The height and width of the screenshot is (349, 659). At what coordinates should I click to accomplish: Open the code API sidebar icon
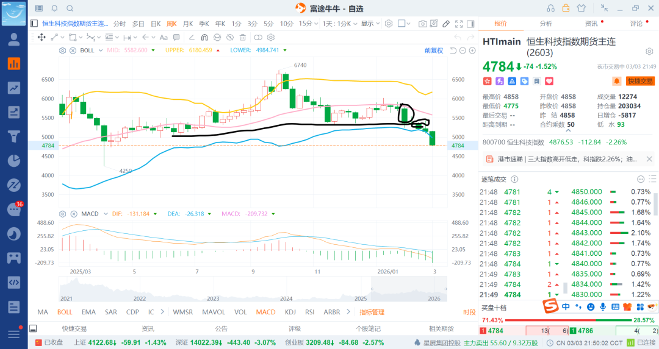point(14,282)
